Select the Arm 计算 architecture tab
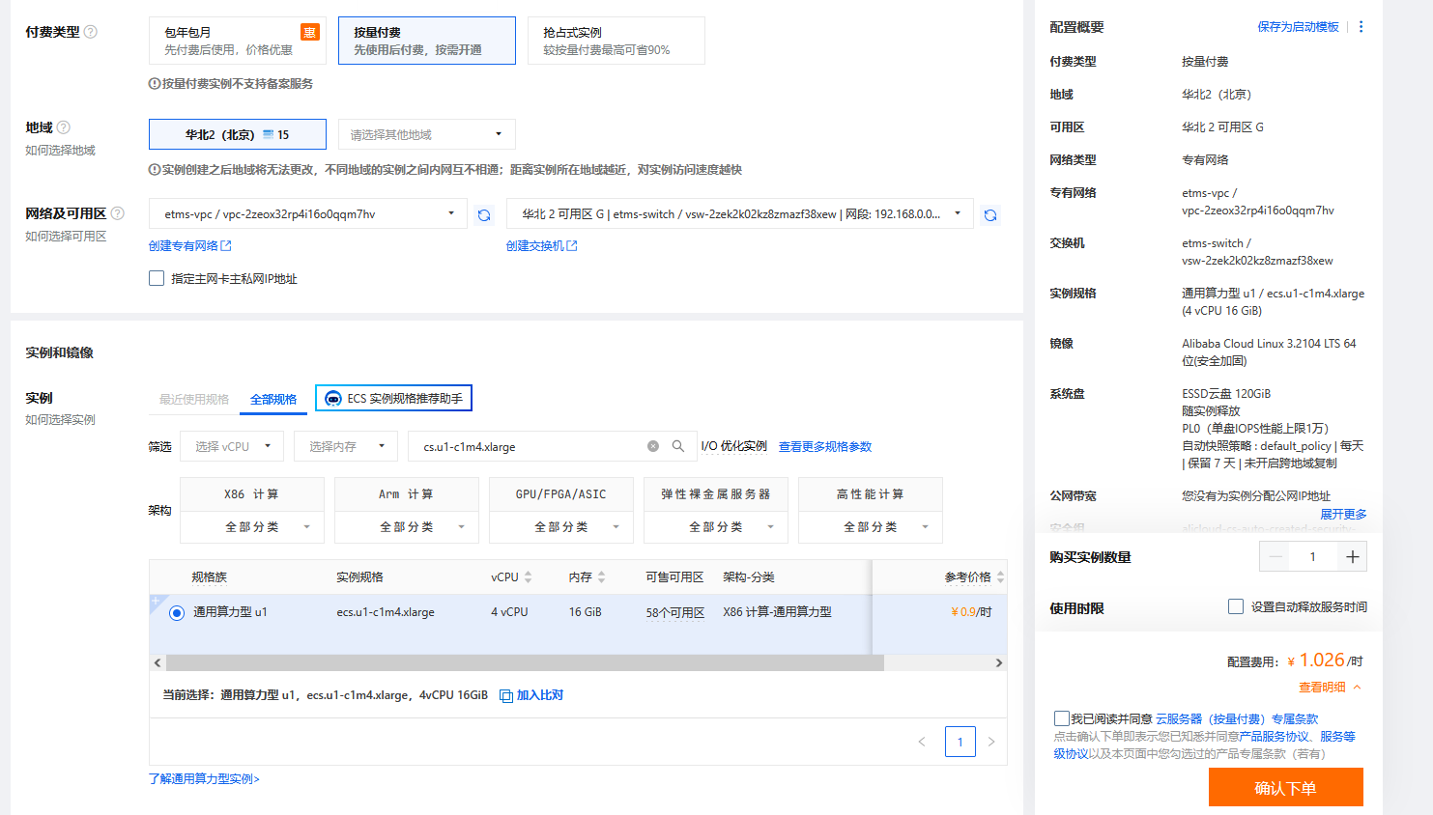 click(407, 494)
